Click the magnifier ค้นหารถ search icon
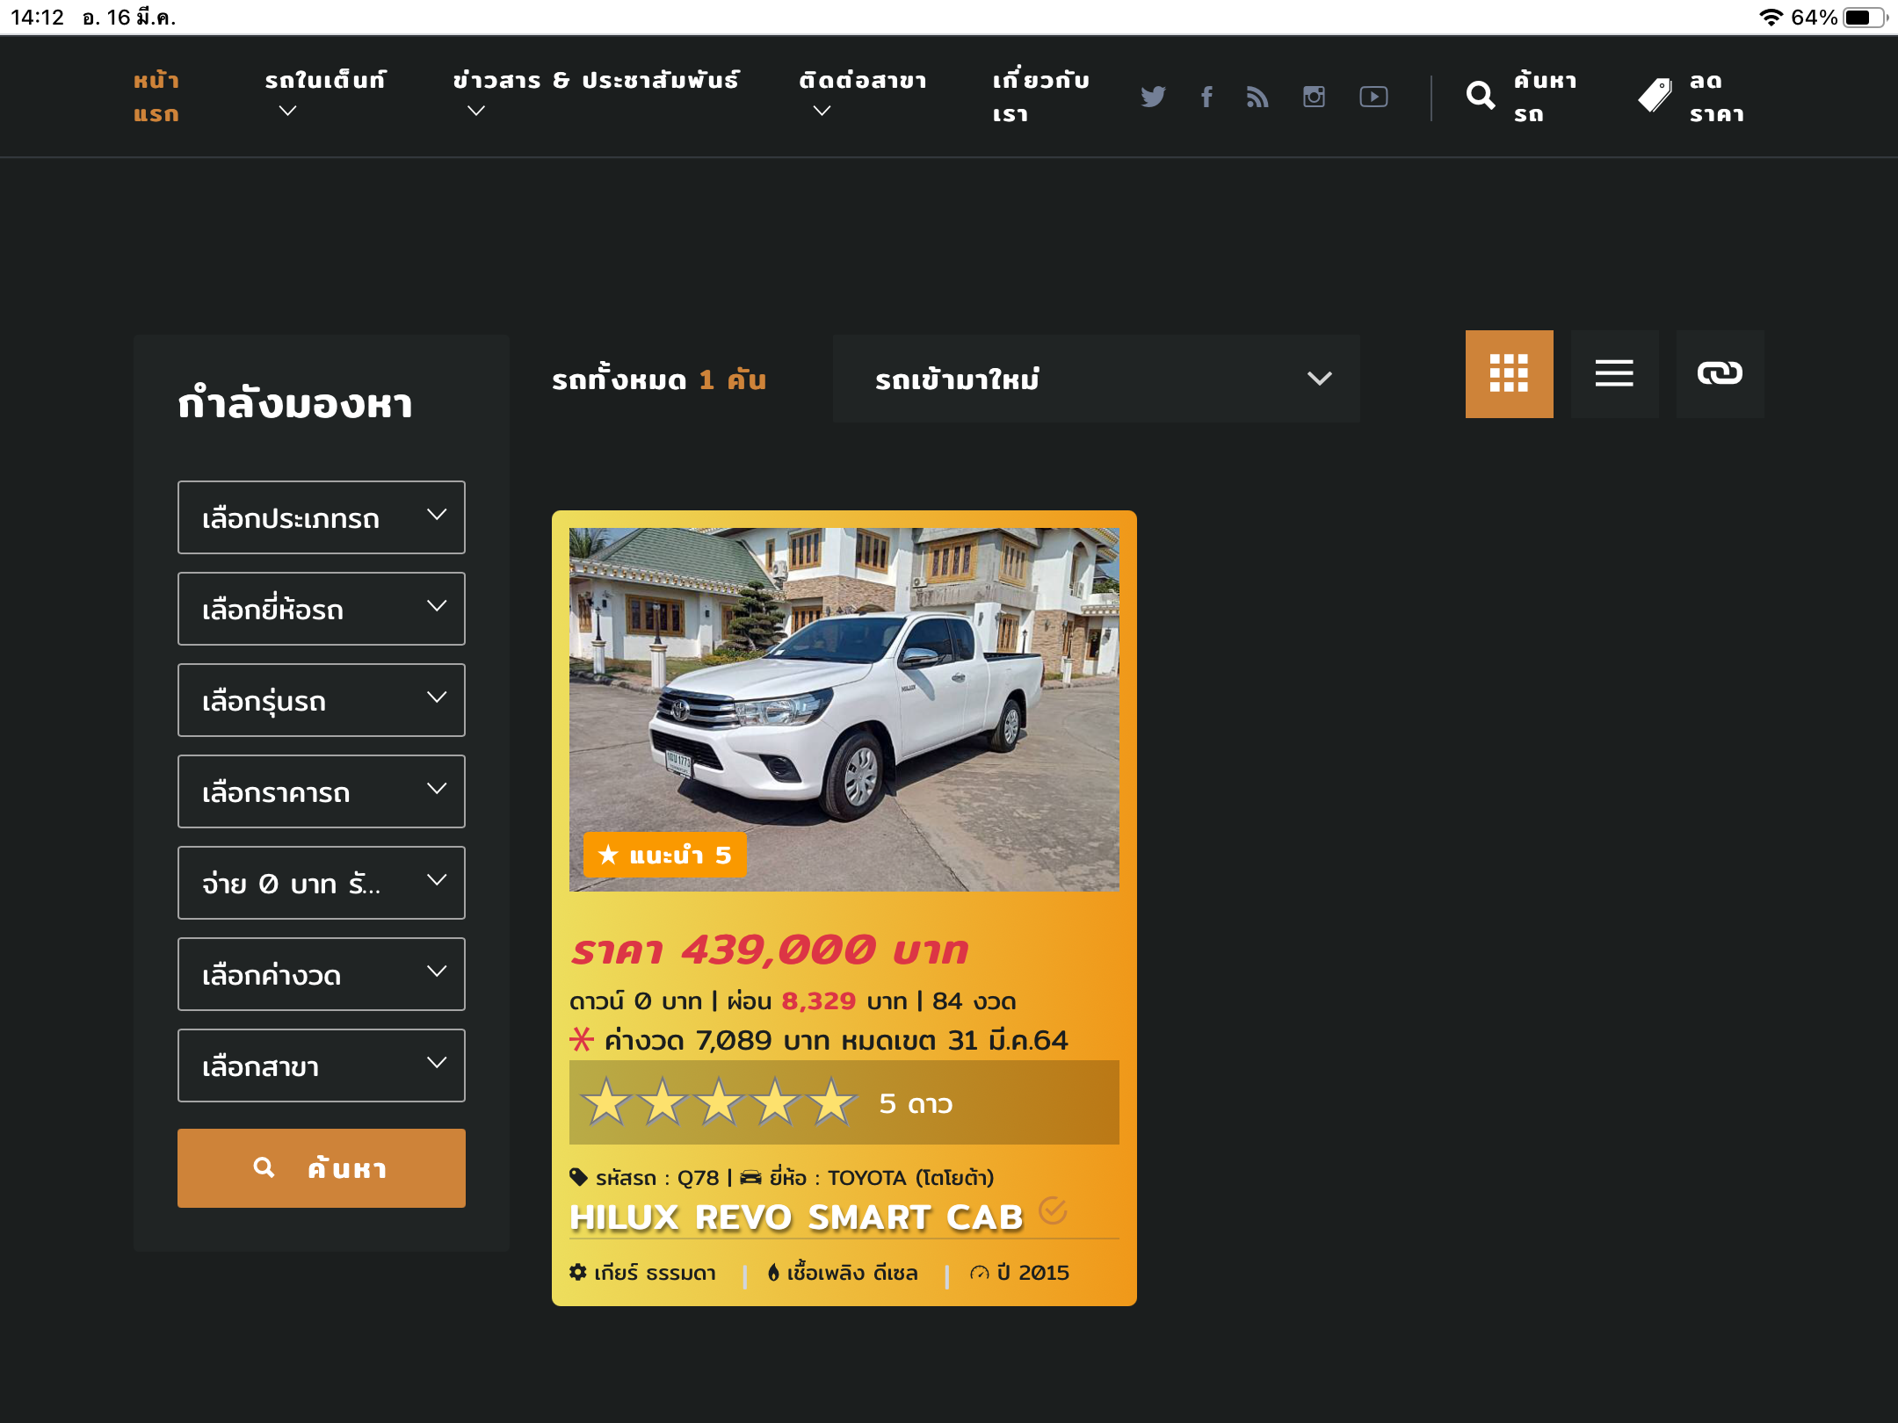The height and width of the screenshot is (1423, 1898). pos(1481,95)
